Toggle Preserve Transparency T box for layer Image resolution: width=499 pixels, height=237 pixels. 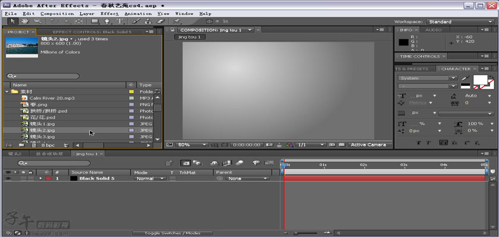pyautogui.click(x=172, y=178)
